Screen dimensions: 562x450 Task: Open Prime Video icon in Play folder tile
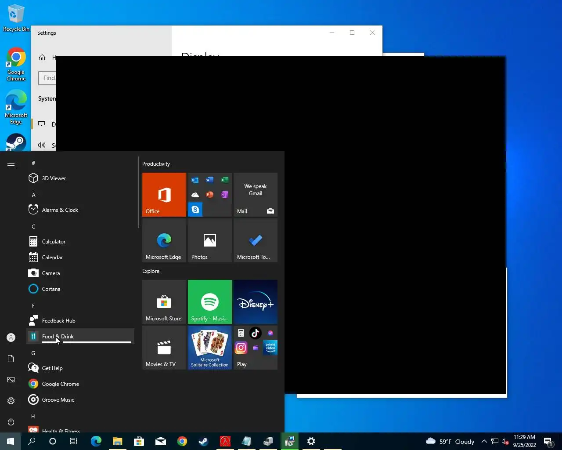click(270, 348)
